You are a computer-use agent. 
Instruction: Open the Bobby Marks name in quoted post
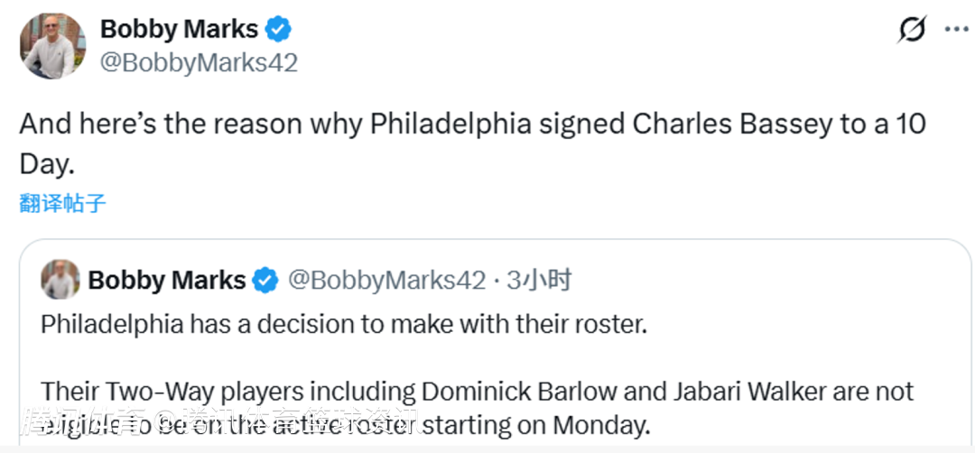tap(167, 281)
